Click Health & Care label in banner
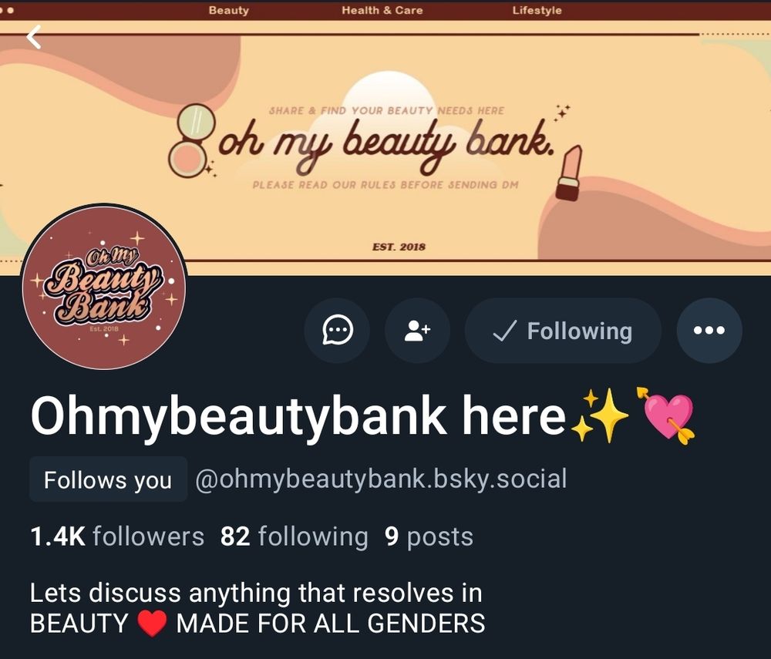Screen dimensions: 771x659 [382, 10]
